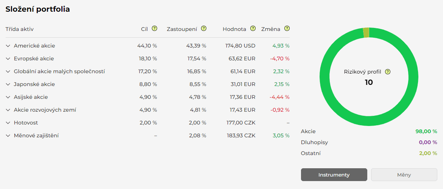This screenshot has height=189, width=443.
Task: Click the help icon next to Cíl
Action: coord(154,29)
